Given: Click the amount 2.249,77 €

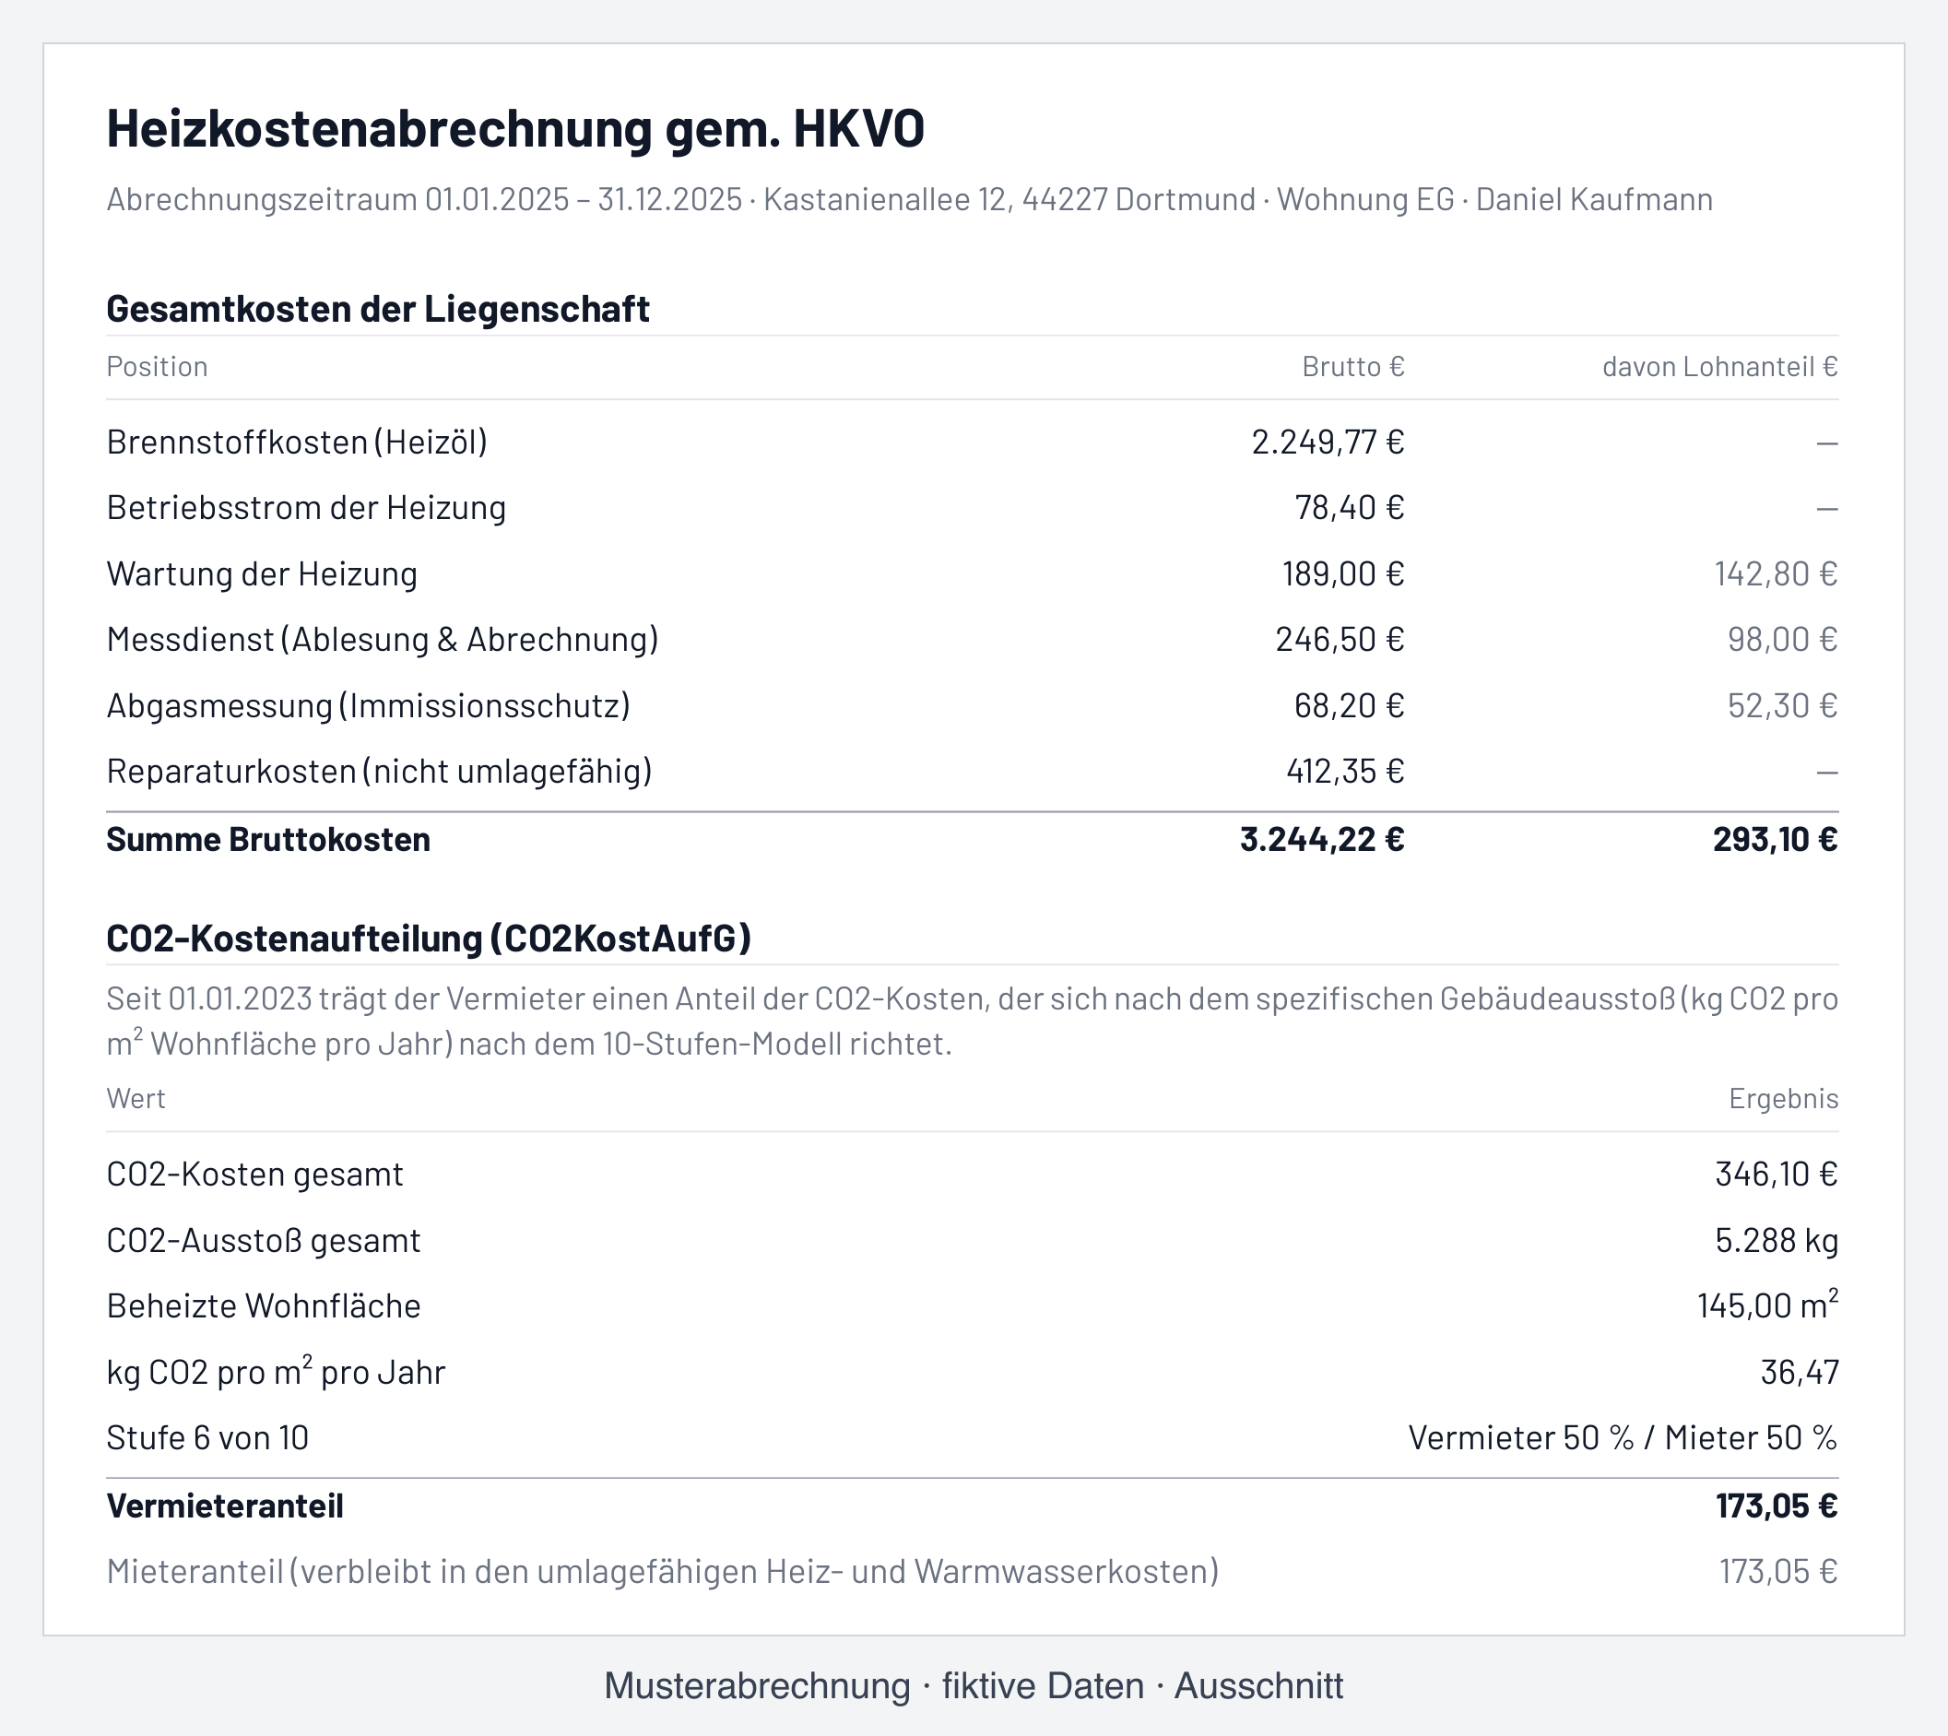Looking at the screenshot, I should [1328, 443].
